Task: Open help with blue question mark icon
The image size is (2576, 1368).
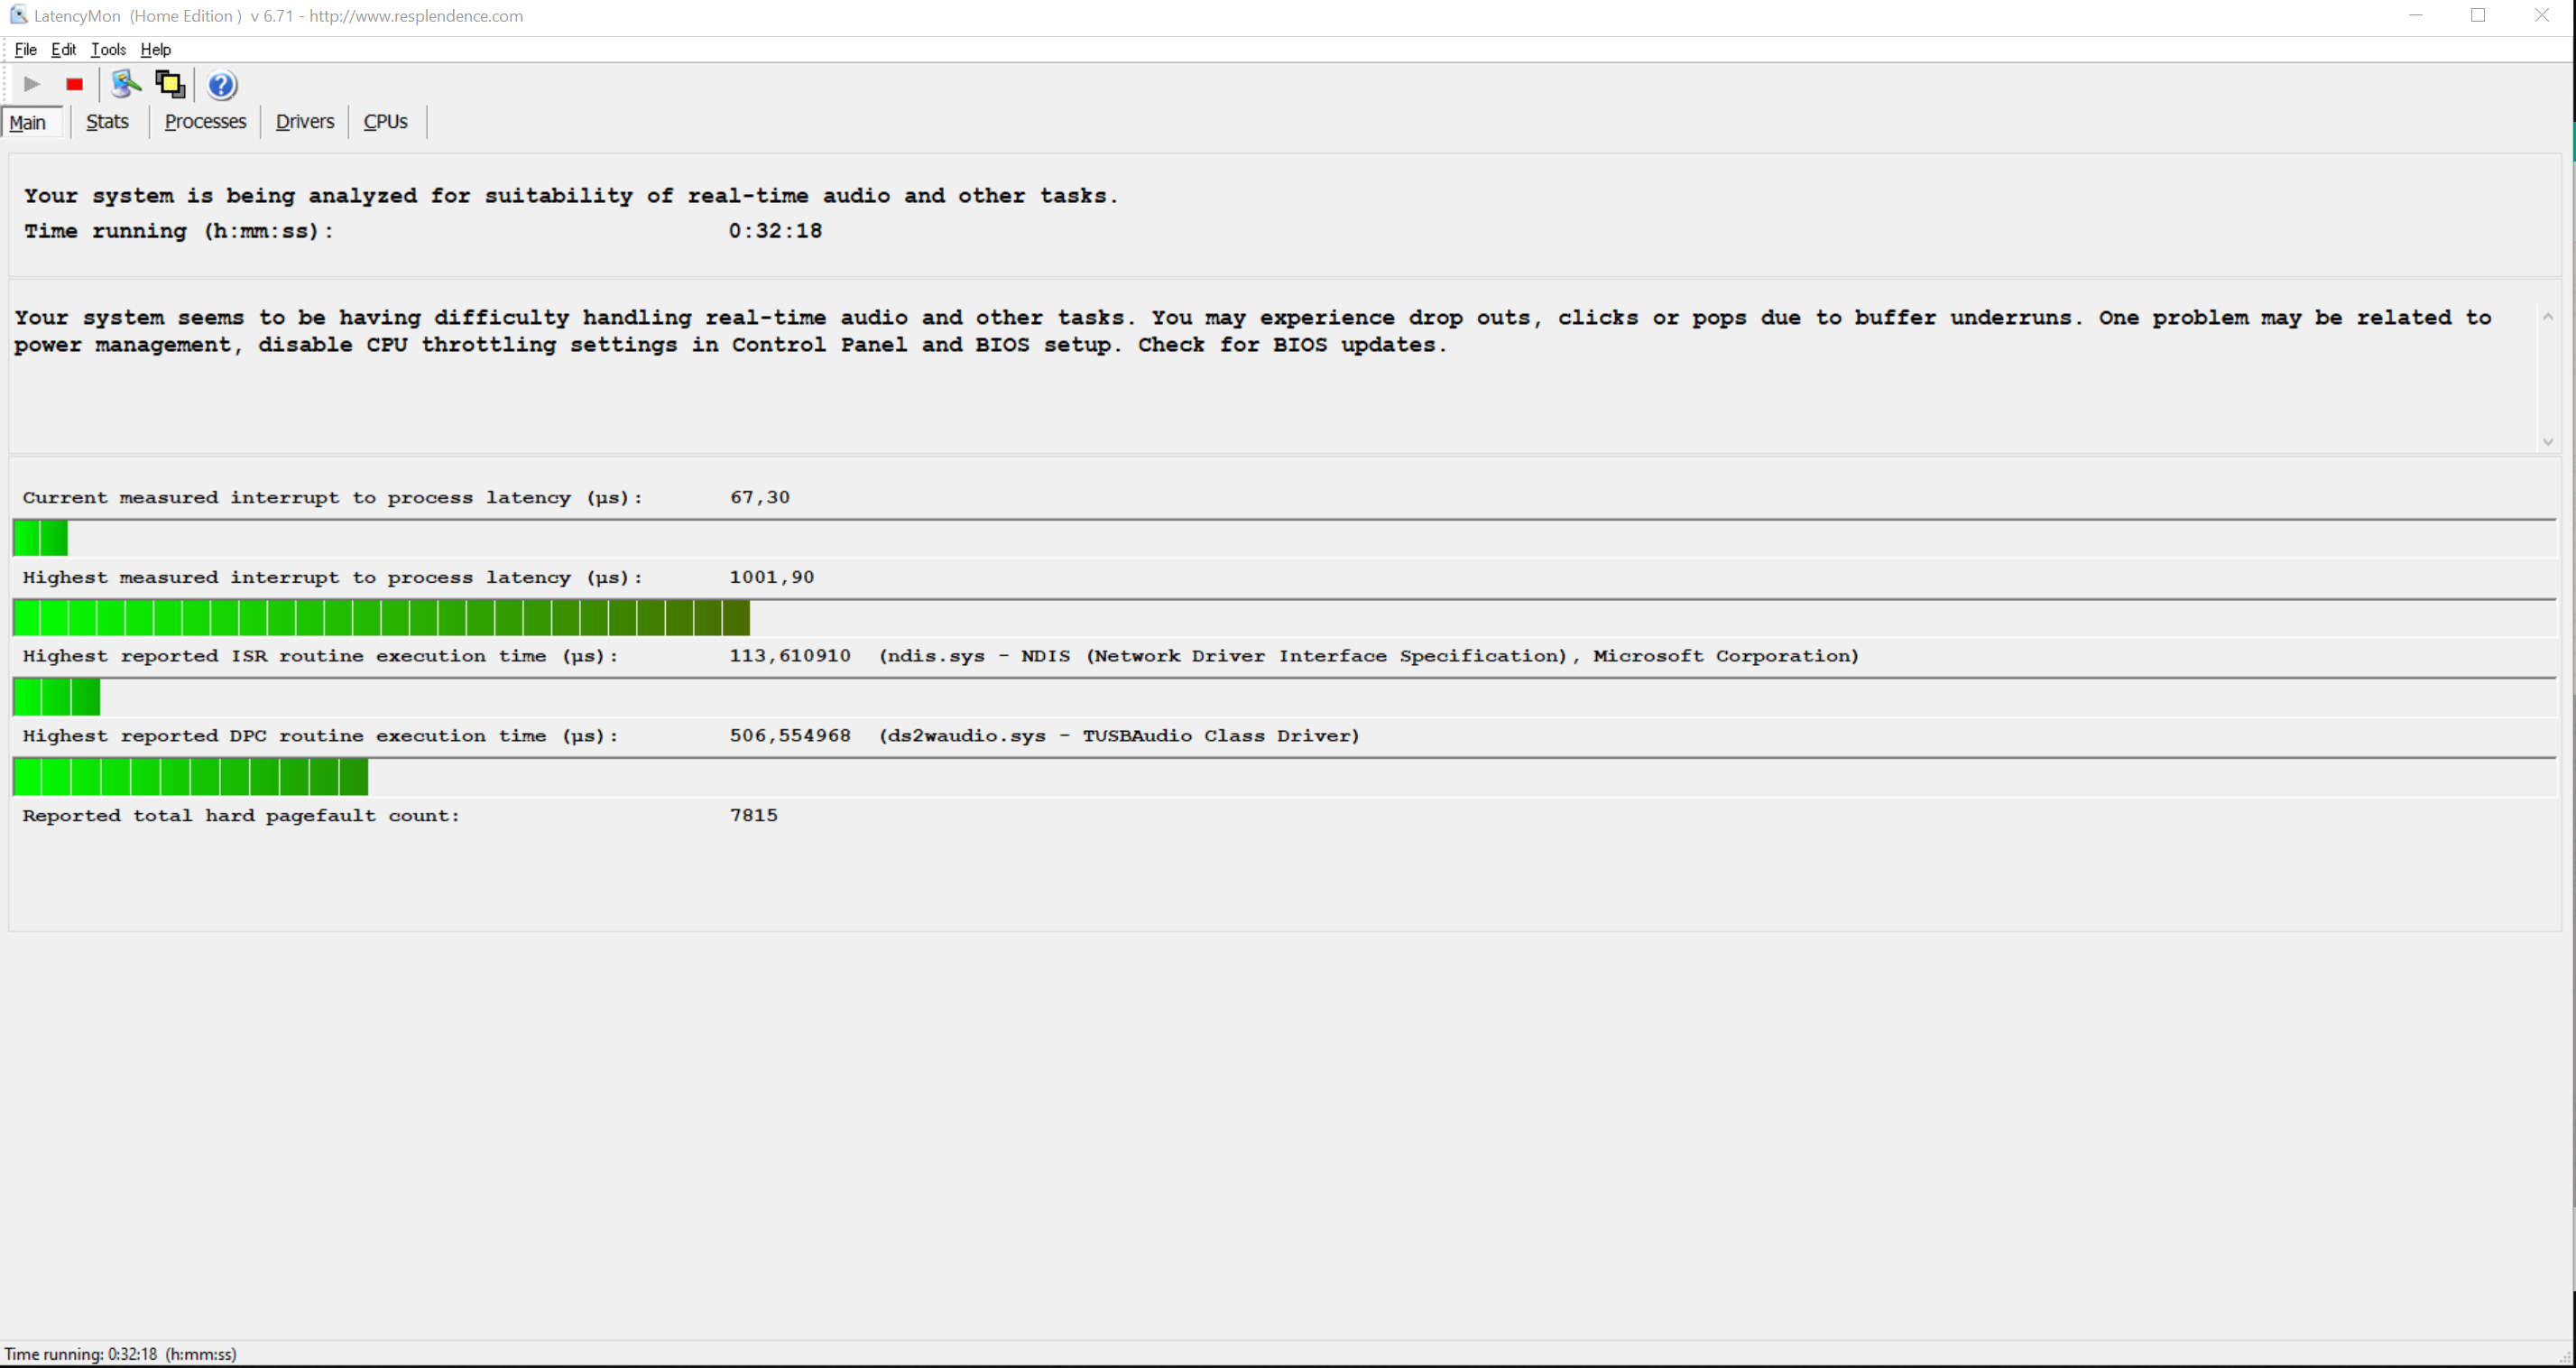Action: pos(222,86)
